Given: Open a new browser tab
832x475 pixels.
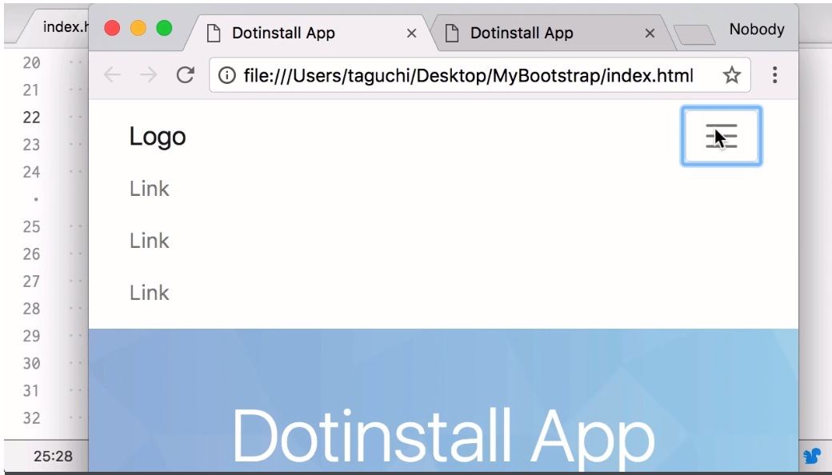Looking at the screenshot, I should pyautogui.click(x=694, y=34).
